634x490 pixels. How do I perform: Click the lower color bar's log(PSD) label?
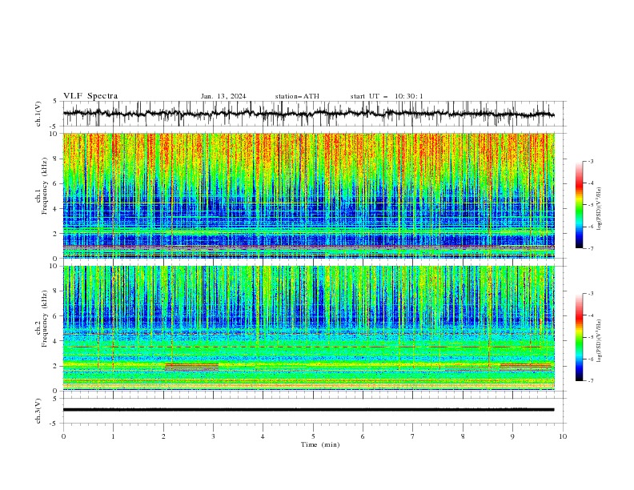600,340
